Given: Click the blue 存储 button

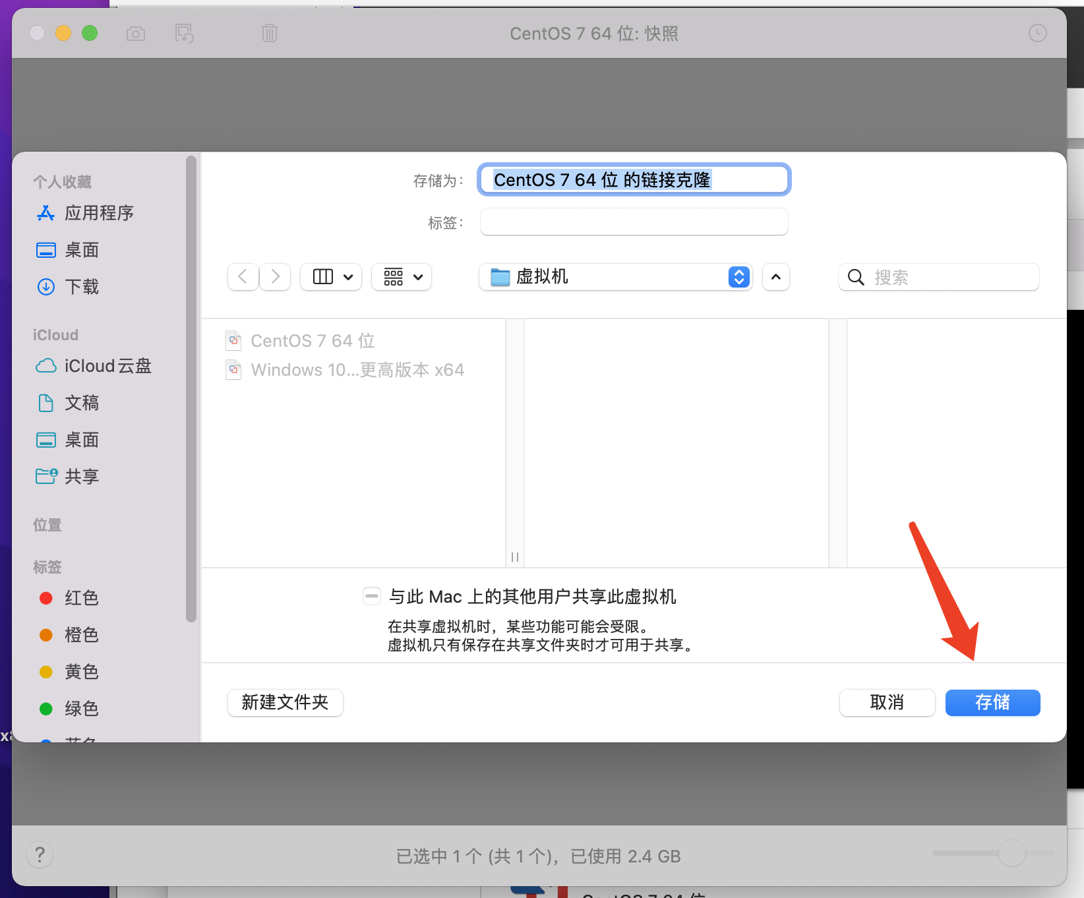Looking at the screenshot, I should point(992,703).
